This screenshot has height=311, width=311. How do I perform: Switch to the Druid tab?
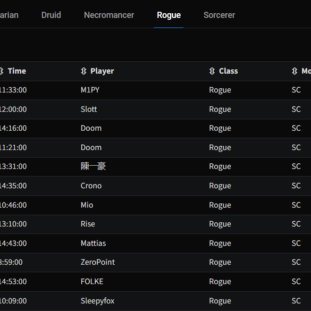point(51,15)
